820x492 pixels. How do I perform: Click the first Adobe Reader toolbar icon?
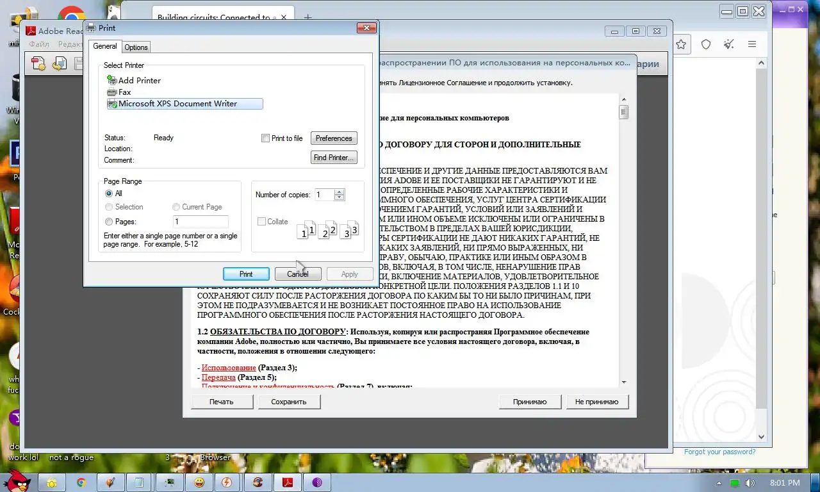[x=38, y=63]
